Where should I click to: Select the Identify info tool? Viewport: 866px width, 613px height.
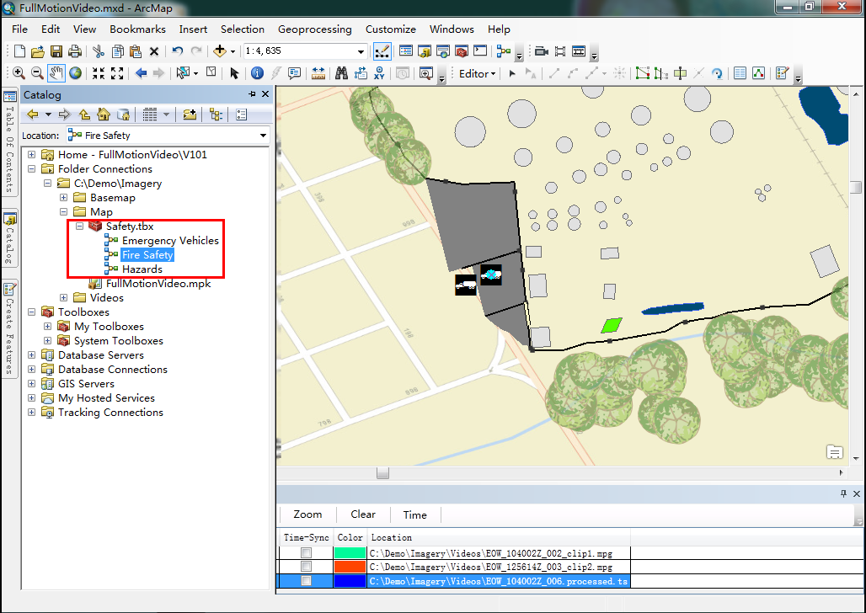257,73
